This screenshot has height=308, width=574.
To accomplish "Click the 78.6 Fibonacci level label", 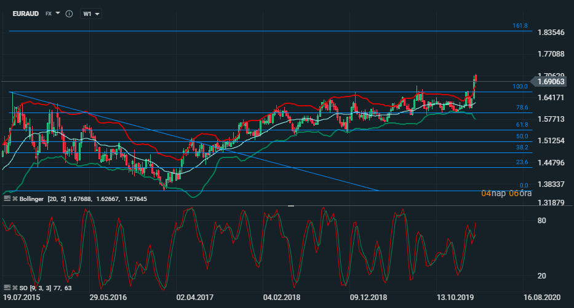I will coord(522,108).
